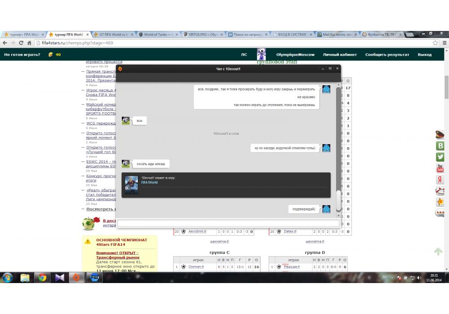Switch to the Футбол на ТВ tab
The image size is (449, 314).
click(x=382, y=35)
